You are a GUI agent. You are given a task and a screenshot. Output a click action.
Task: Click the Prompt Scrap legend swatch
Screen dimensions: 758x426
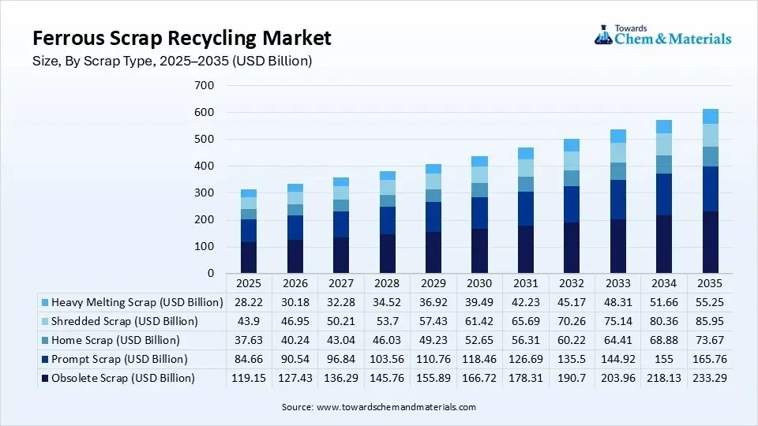click(x=45, y=360)
